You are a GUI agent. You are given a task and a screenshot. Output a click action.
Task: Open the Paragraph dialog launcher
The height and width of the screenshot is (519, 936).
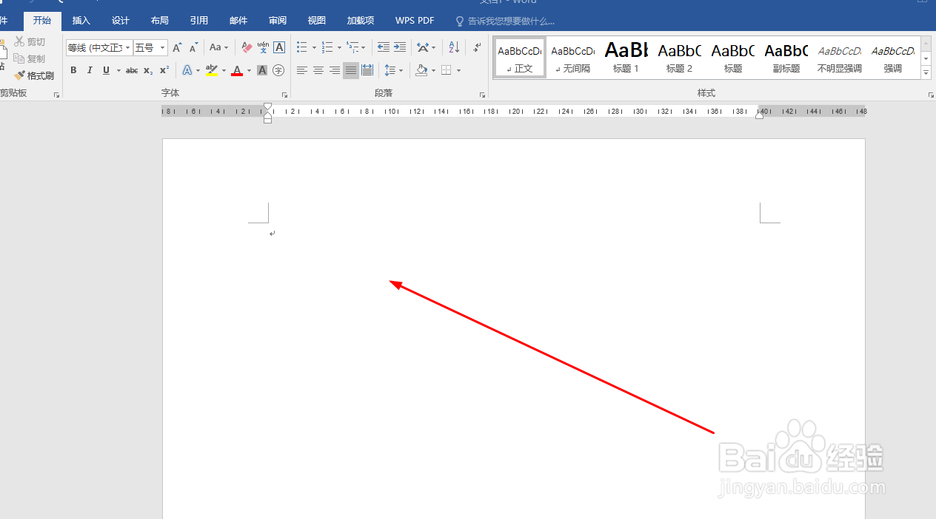click(x=482, y=95)
